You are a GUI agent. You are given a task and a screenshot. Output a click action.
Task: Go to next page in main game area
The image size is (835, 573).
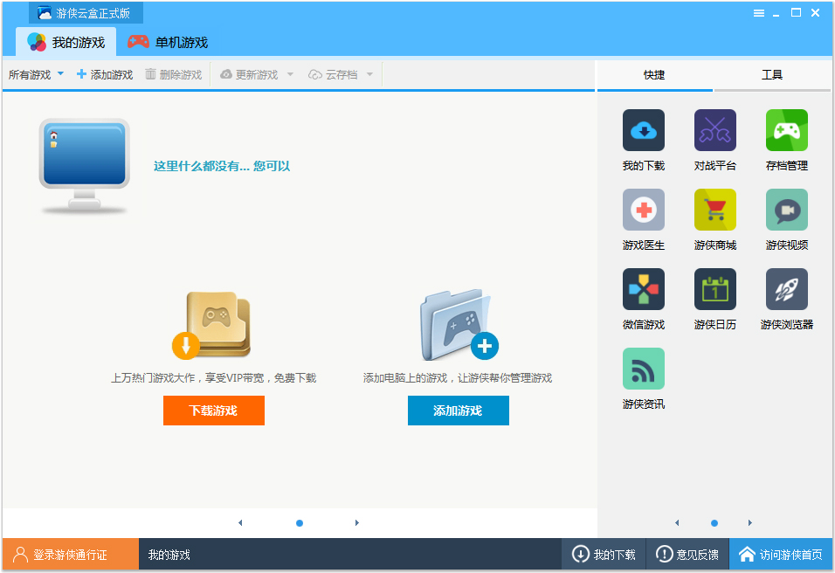click(x=356, y=523)
